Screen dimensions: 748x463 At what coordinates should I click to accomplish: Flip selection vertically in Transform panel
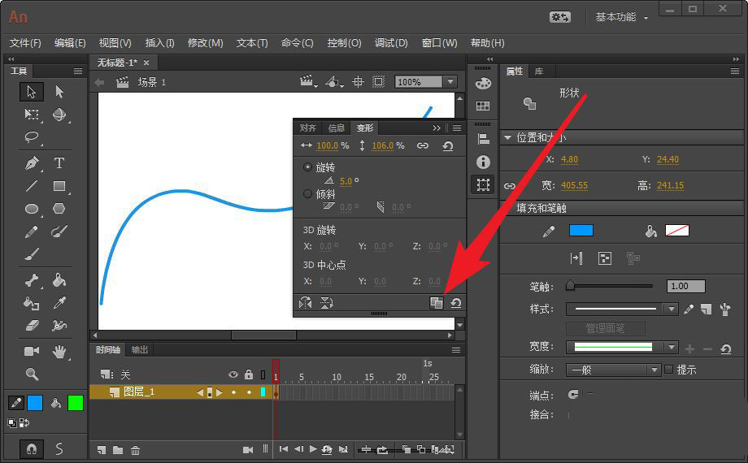(326, 303)
